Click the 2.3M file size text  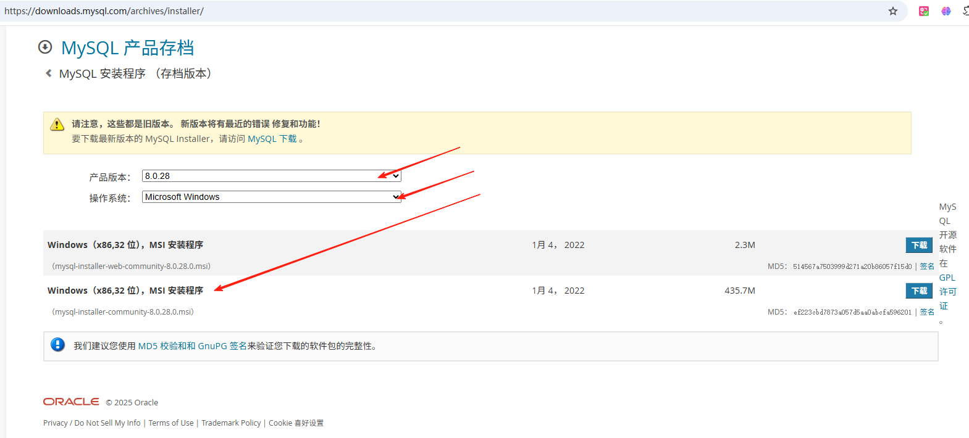(745, 245)
